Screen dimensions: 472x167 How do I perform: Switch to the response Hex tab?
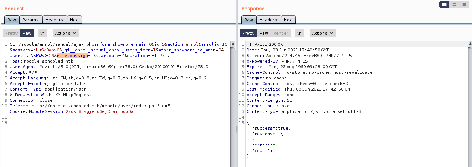coord(288,20)
